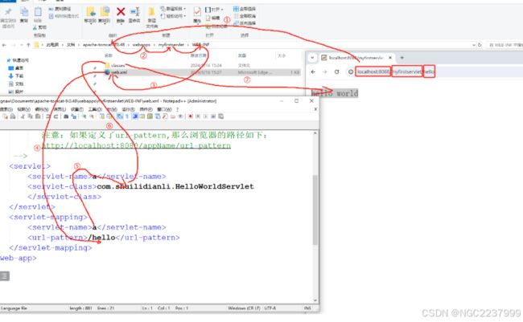
Task: Toggle synchronized vertical scrolling in Notepad++
Action: [101, 116]
